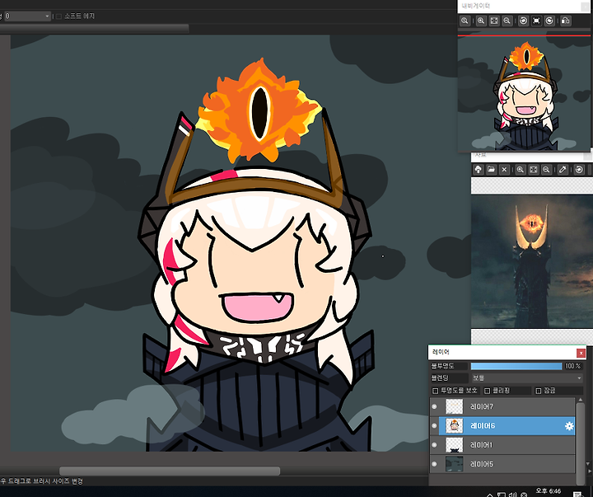
Task: Clear the reference image with X icon
Action: pos(504,170)
